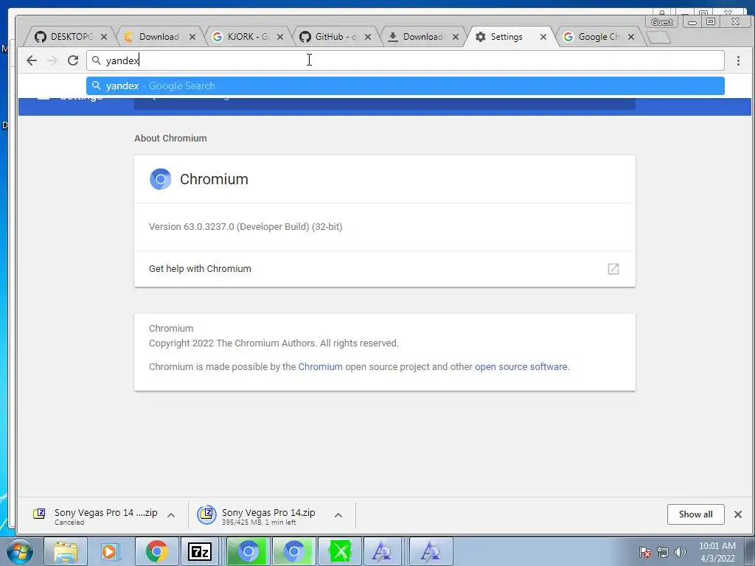
Task: Close the downloads bar
Action: 737,514
